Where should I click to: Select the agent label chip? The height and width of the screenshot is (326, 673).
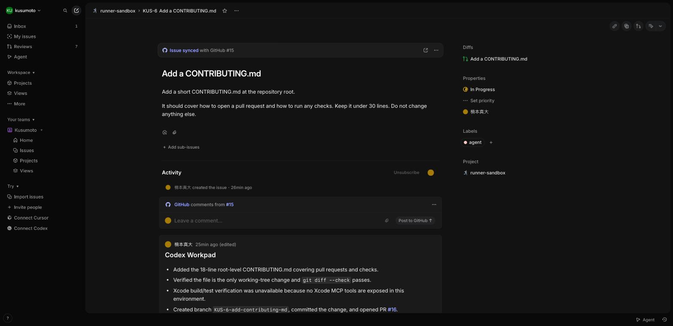(473, 143)
